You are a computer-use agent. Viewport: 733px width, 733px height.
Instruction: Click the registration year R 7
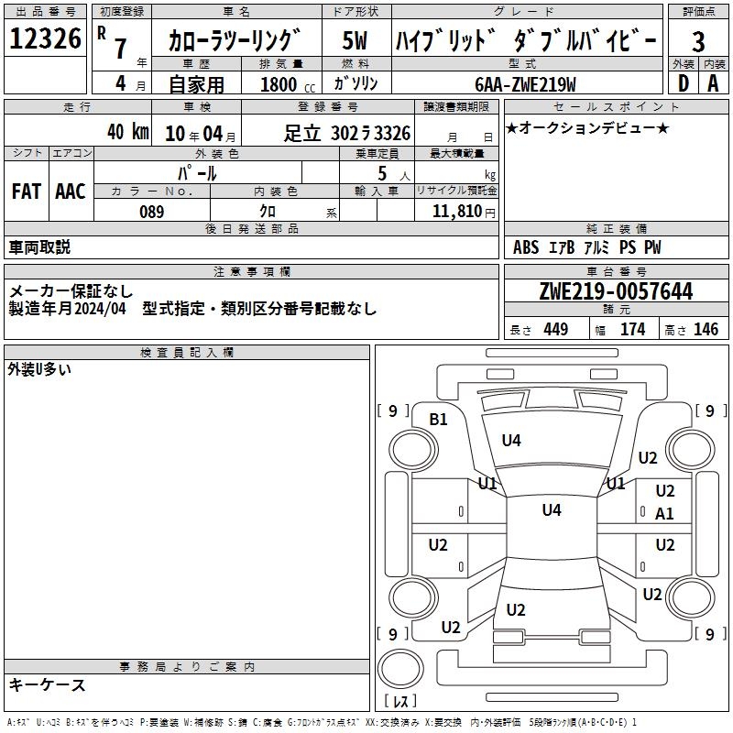[x=112, y=42]
